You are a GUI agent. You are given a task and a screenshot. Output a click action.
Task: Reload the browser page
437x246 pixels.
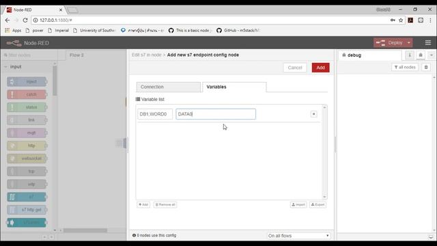coord(25,20)
